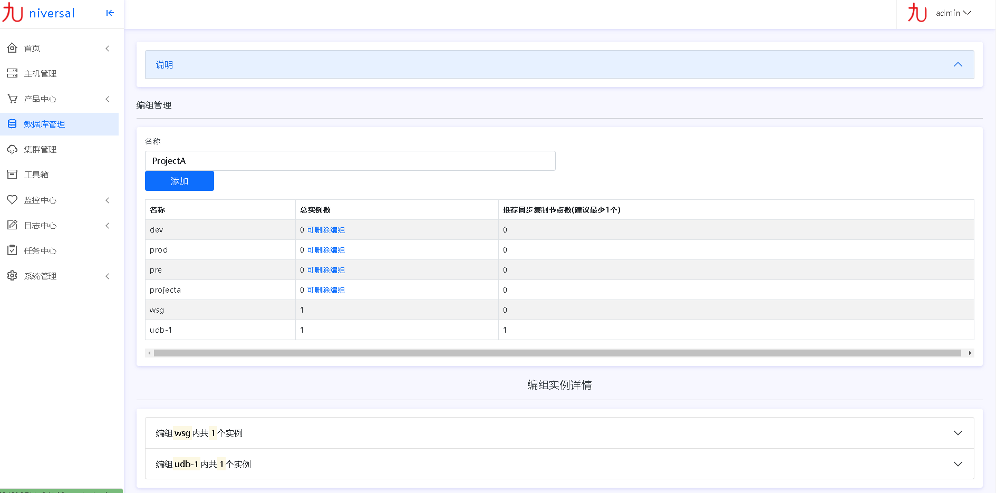Open the admin user dropdown
The image size is (996, 493).
pos(953,13)
